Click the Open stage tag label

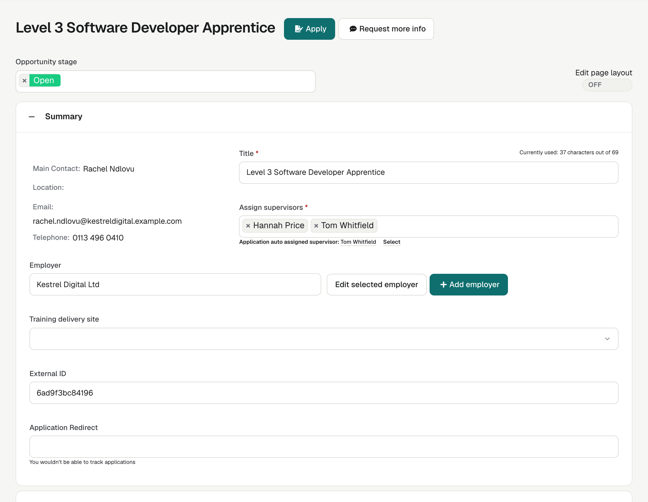(45, 80)
